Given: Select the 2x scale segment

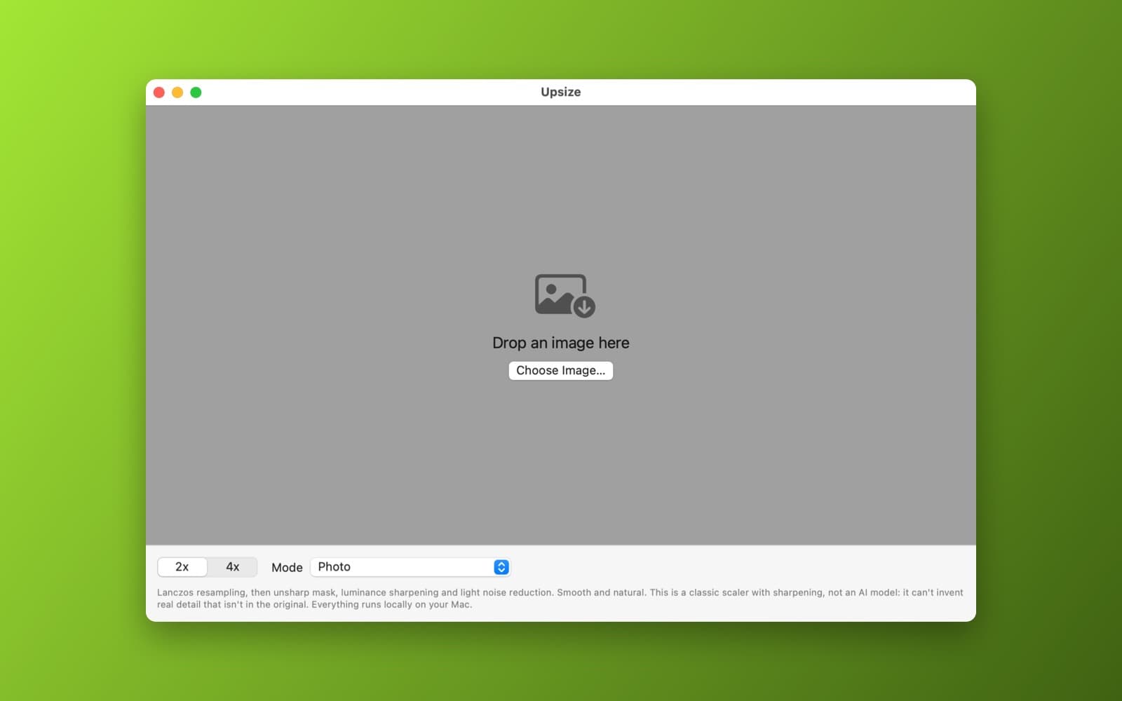Looking at the screenshot, I should [x=182, y=567].
